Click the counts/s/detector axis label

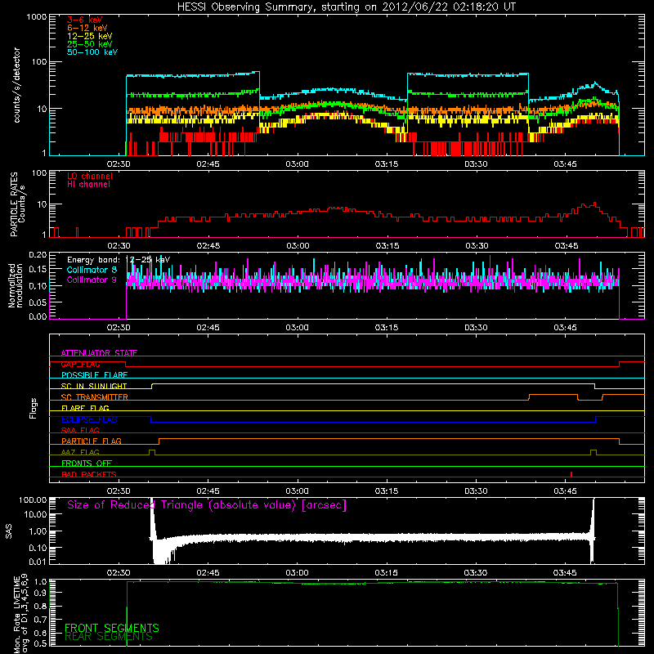(x=17, y=85)
